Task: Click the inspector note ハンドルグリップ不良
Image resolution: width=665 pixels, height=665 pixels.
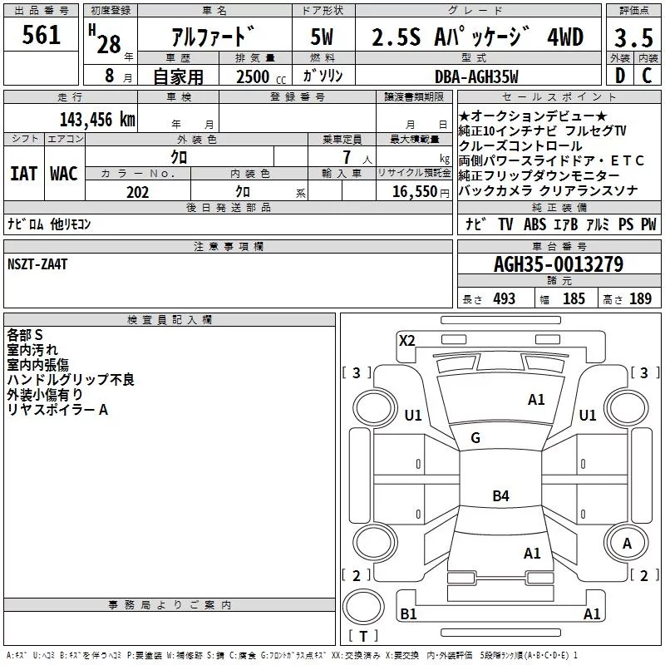Action: (71, 380)
